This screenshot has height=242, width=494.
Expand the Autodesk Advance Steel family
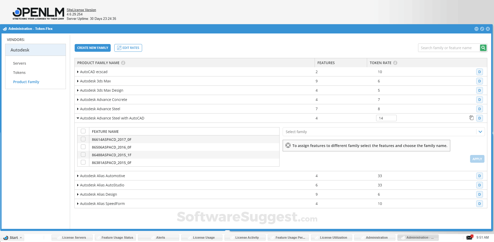click(x=78, y=109)
